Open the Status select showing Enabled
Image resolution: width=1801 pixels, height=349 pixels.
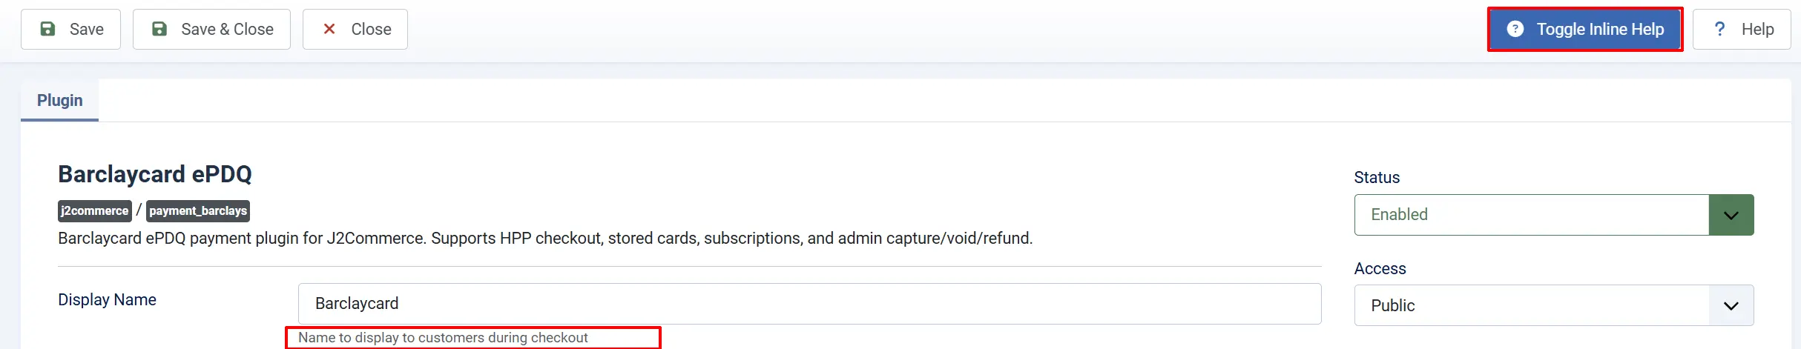1554,215
